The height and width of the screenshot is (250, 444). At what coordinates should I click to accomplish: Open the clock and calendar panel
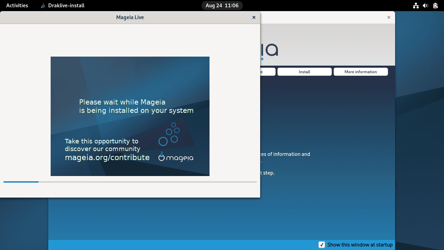click(222, 6)
